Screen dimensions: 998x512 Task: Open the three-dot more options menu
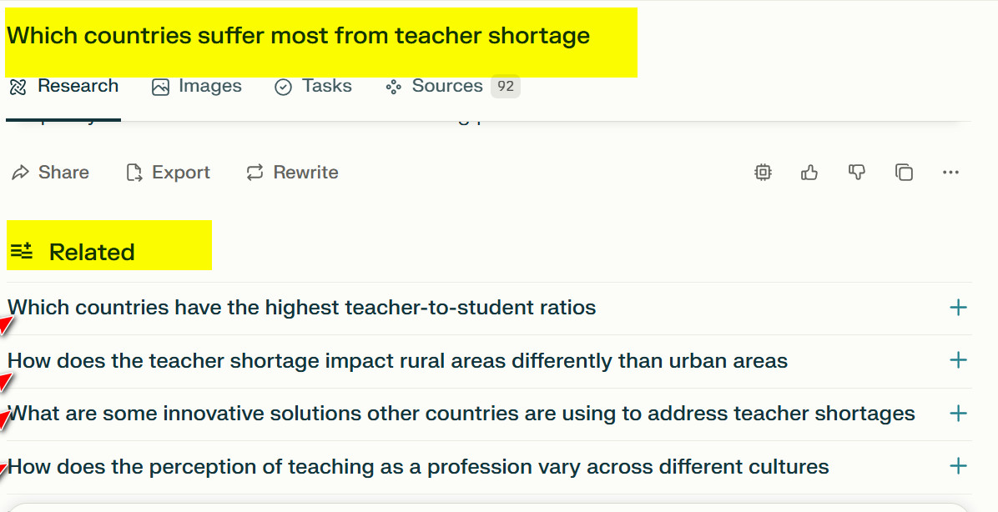click(951, 173)
